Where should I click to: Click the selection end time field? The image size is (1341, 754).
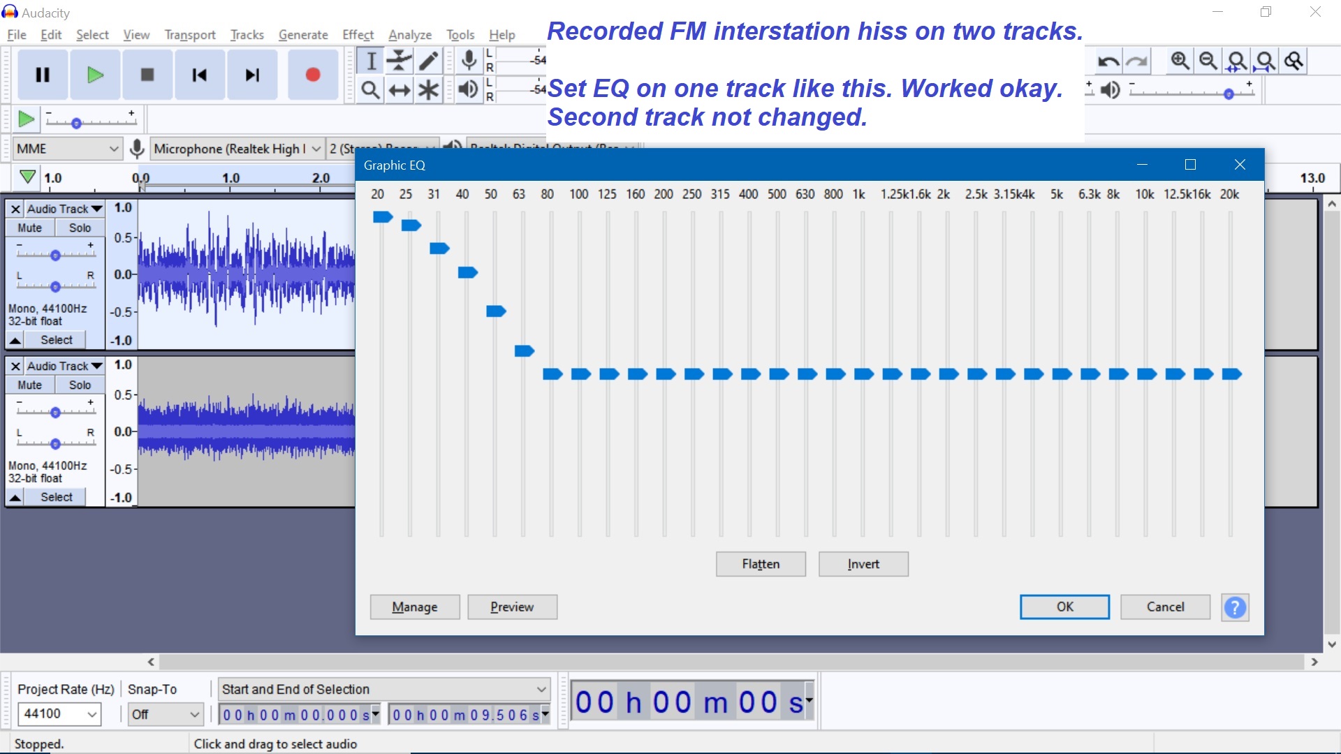coord(469,715)
